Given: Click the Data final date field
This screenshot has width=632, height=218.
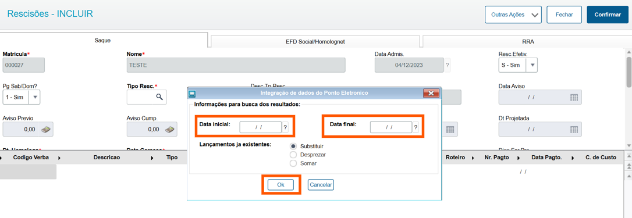Looking at the screenshot, I should [391, 127].
